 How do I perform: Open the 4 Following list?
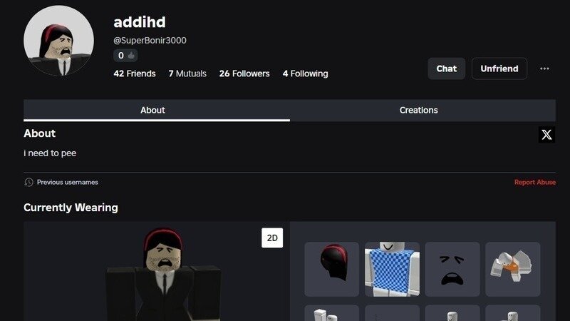pyautogui.click(x=306, y=73)
